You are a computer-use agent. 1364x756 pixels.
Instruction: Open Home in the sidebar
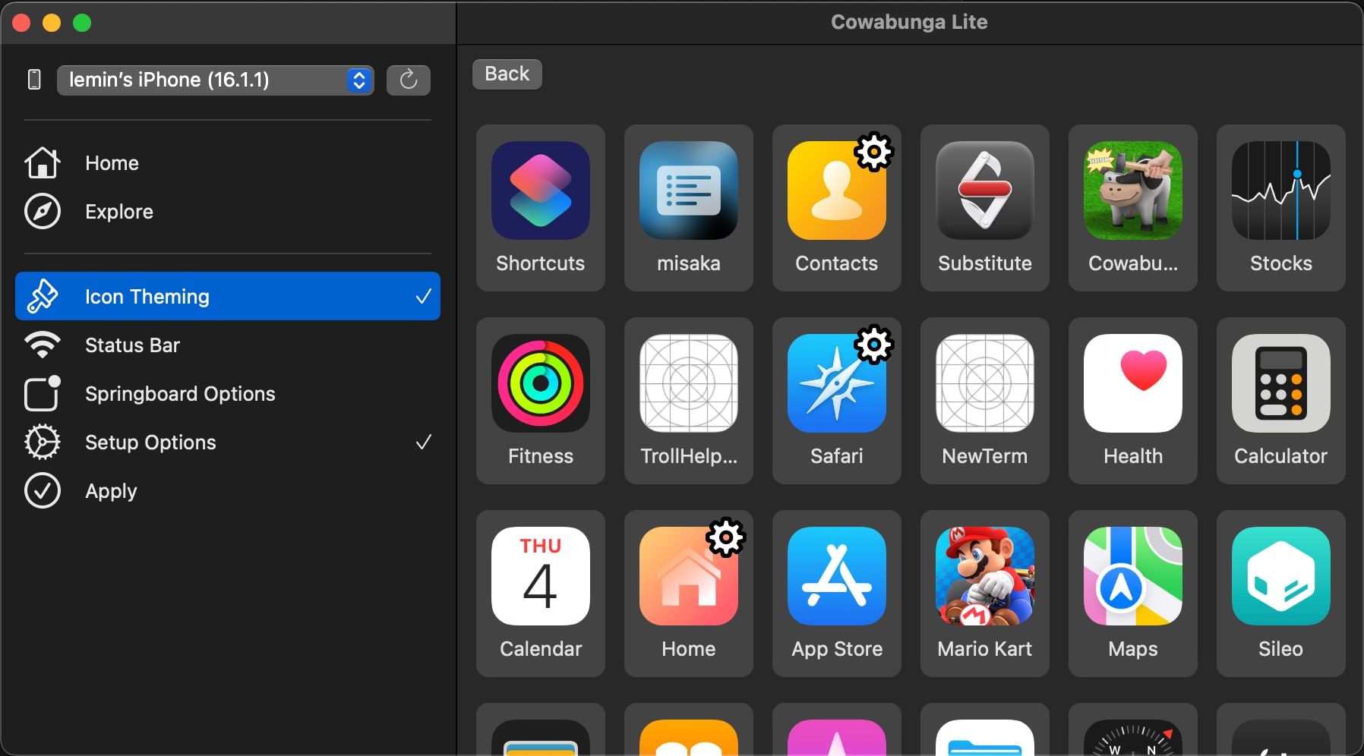tap(228, 163)
